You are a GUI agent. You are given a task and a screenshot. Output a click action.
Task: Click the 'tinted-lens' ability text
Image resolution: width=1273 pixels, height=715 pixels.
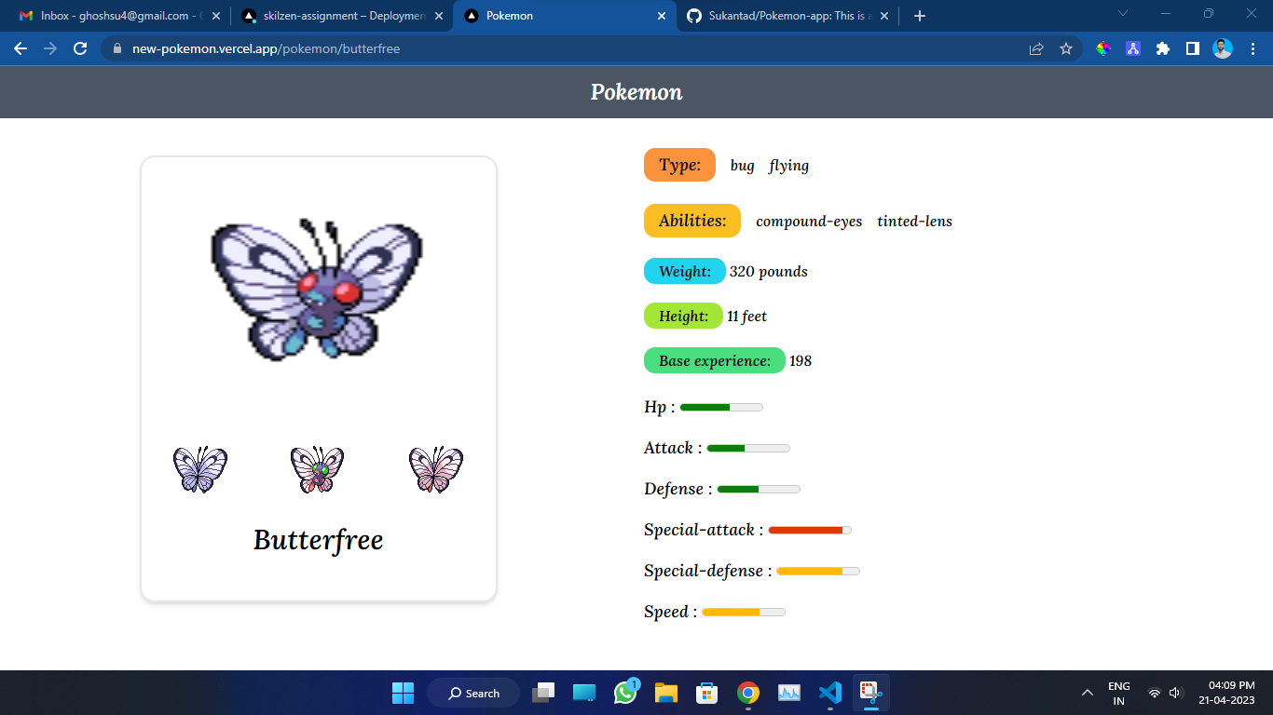tap(914, 222)
